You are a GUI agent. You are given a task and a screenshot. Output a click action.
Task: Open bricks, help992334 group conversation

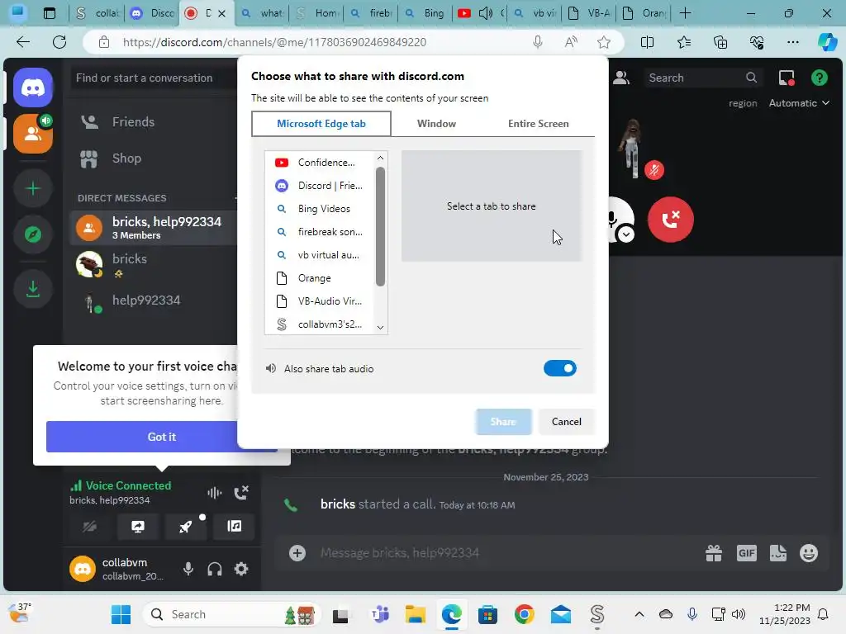(153, 228)
